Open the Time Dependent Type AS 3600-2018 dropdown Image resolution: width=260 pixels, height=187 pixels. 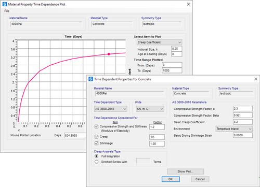point(111,109)
